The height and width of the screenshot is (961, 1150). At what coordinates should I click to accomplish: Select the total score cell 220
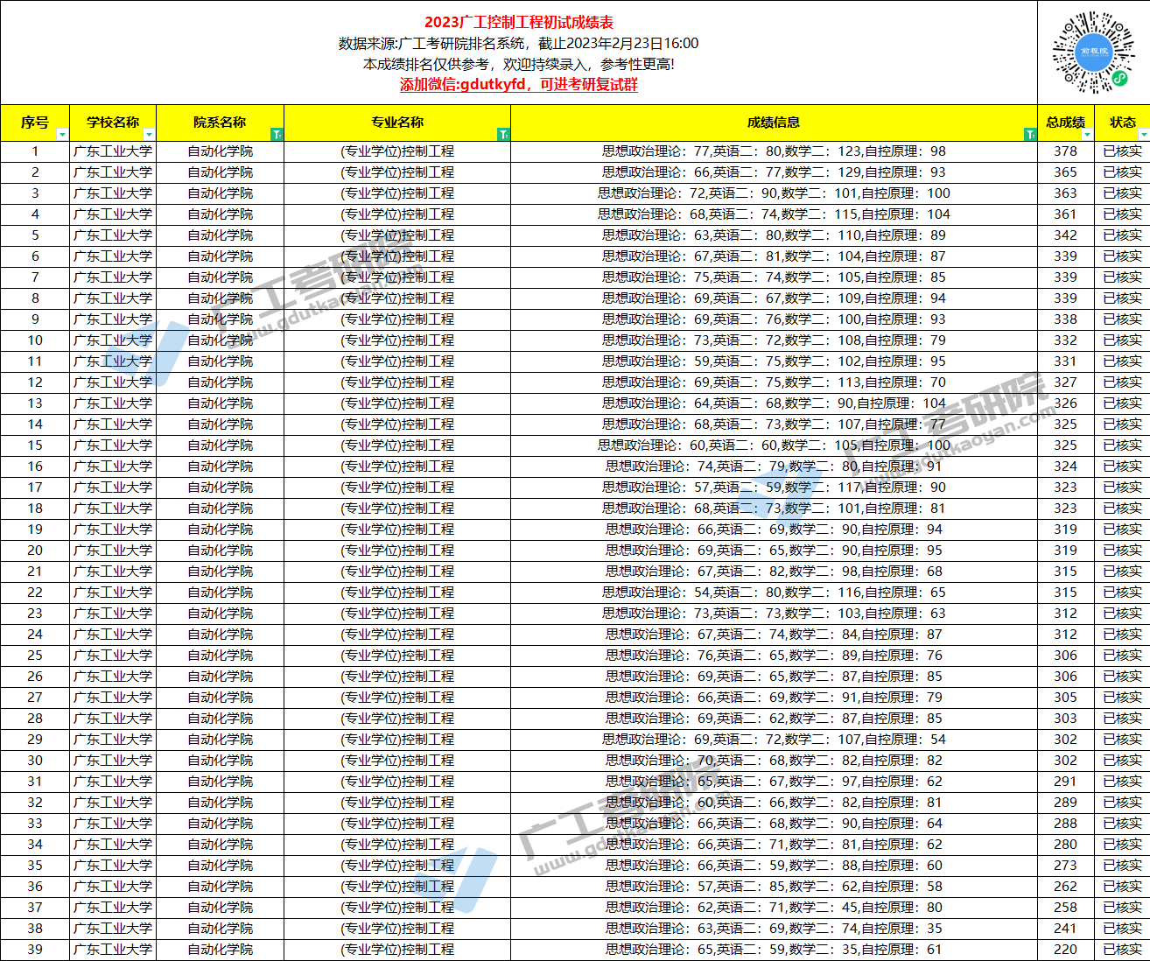(1066, 950)
